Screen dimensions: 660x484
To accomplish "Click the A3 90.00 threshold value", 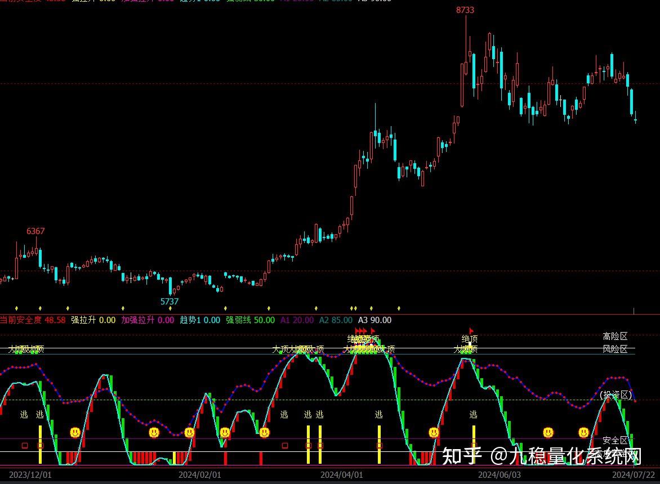I will [375, 320].
